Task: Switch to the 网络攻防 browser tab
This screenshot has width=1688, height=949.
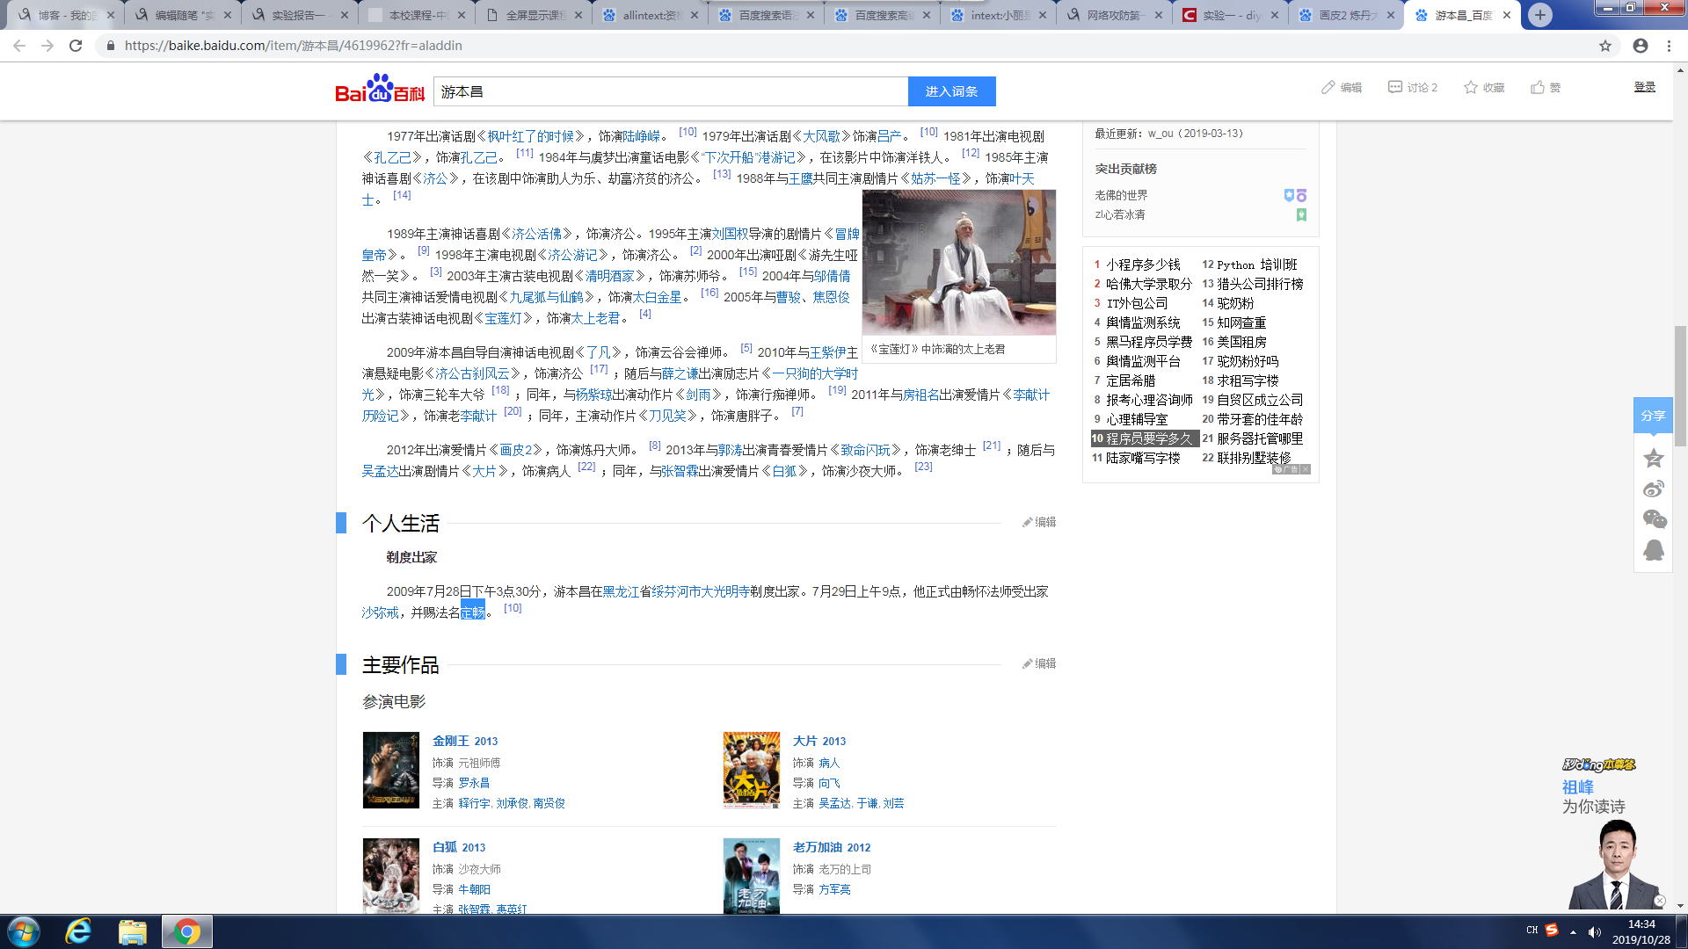Action: (1112, 15)
